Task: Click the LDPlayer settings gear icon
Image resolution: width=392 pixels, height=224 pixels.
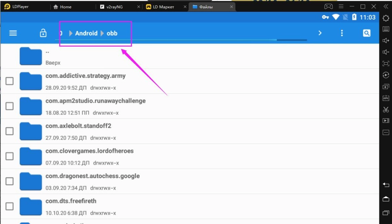Action: 386,18
